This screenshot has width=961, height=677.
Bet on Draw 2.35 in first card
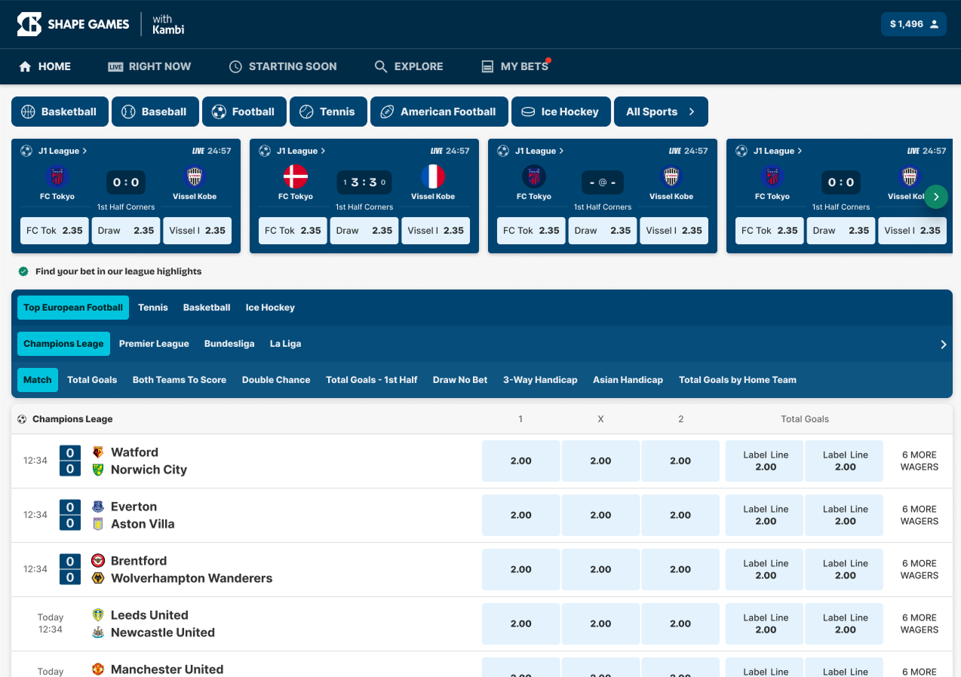(x=126, y=231)
